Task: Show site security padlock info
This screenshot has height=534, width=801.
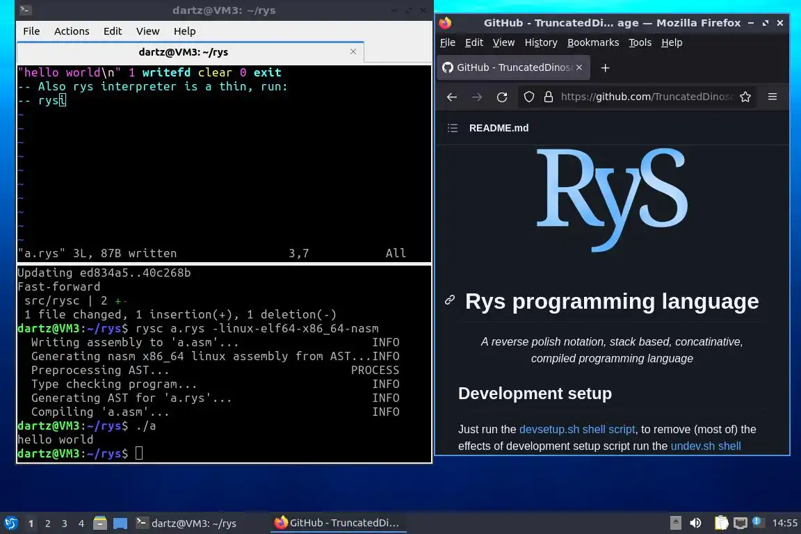Action: click(x=549, y=97)
